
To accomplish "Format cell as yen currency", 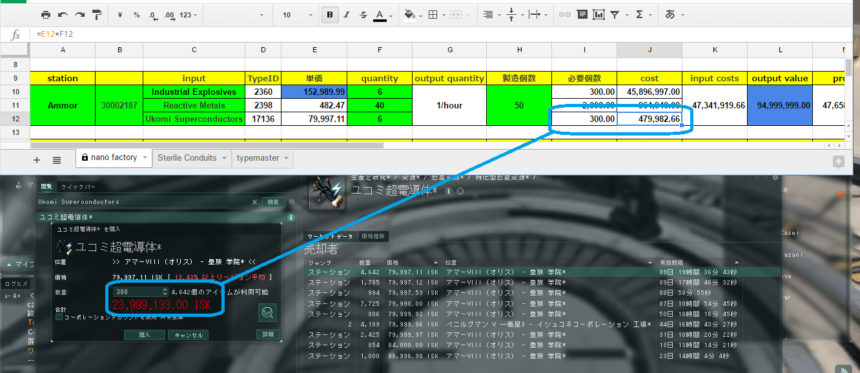I will tap(121, 14).
